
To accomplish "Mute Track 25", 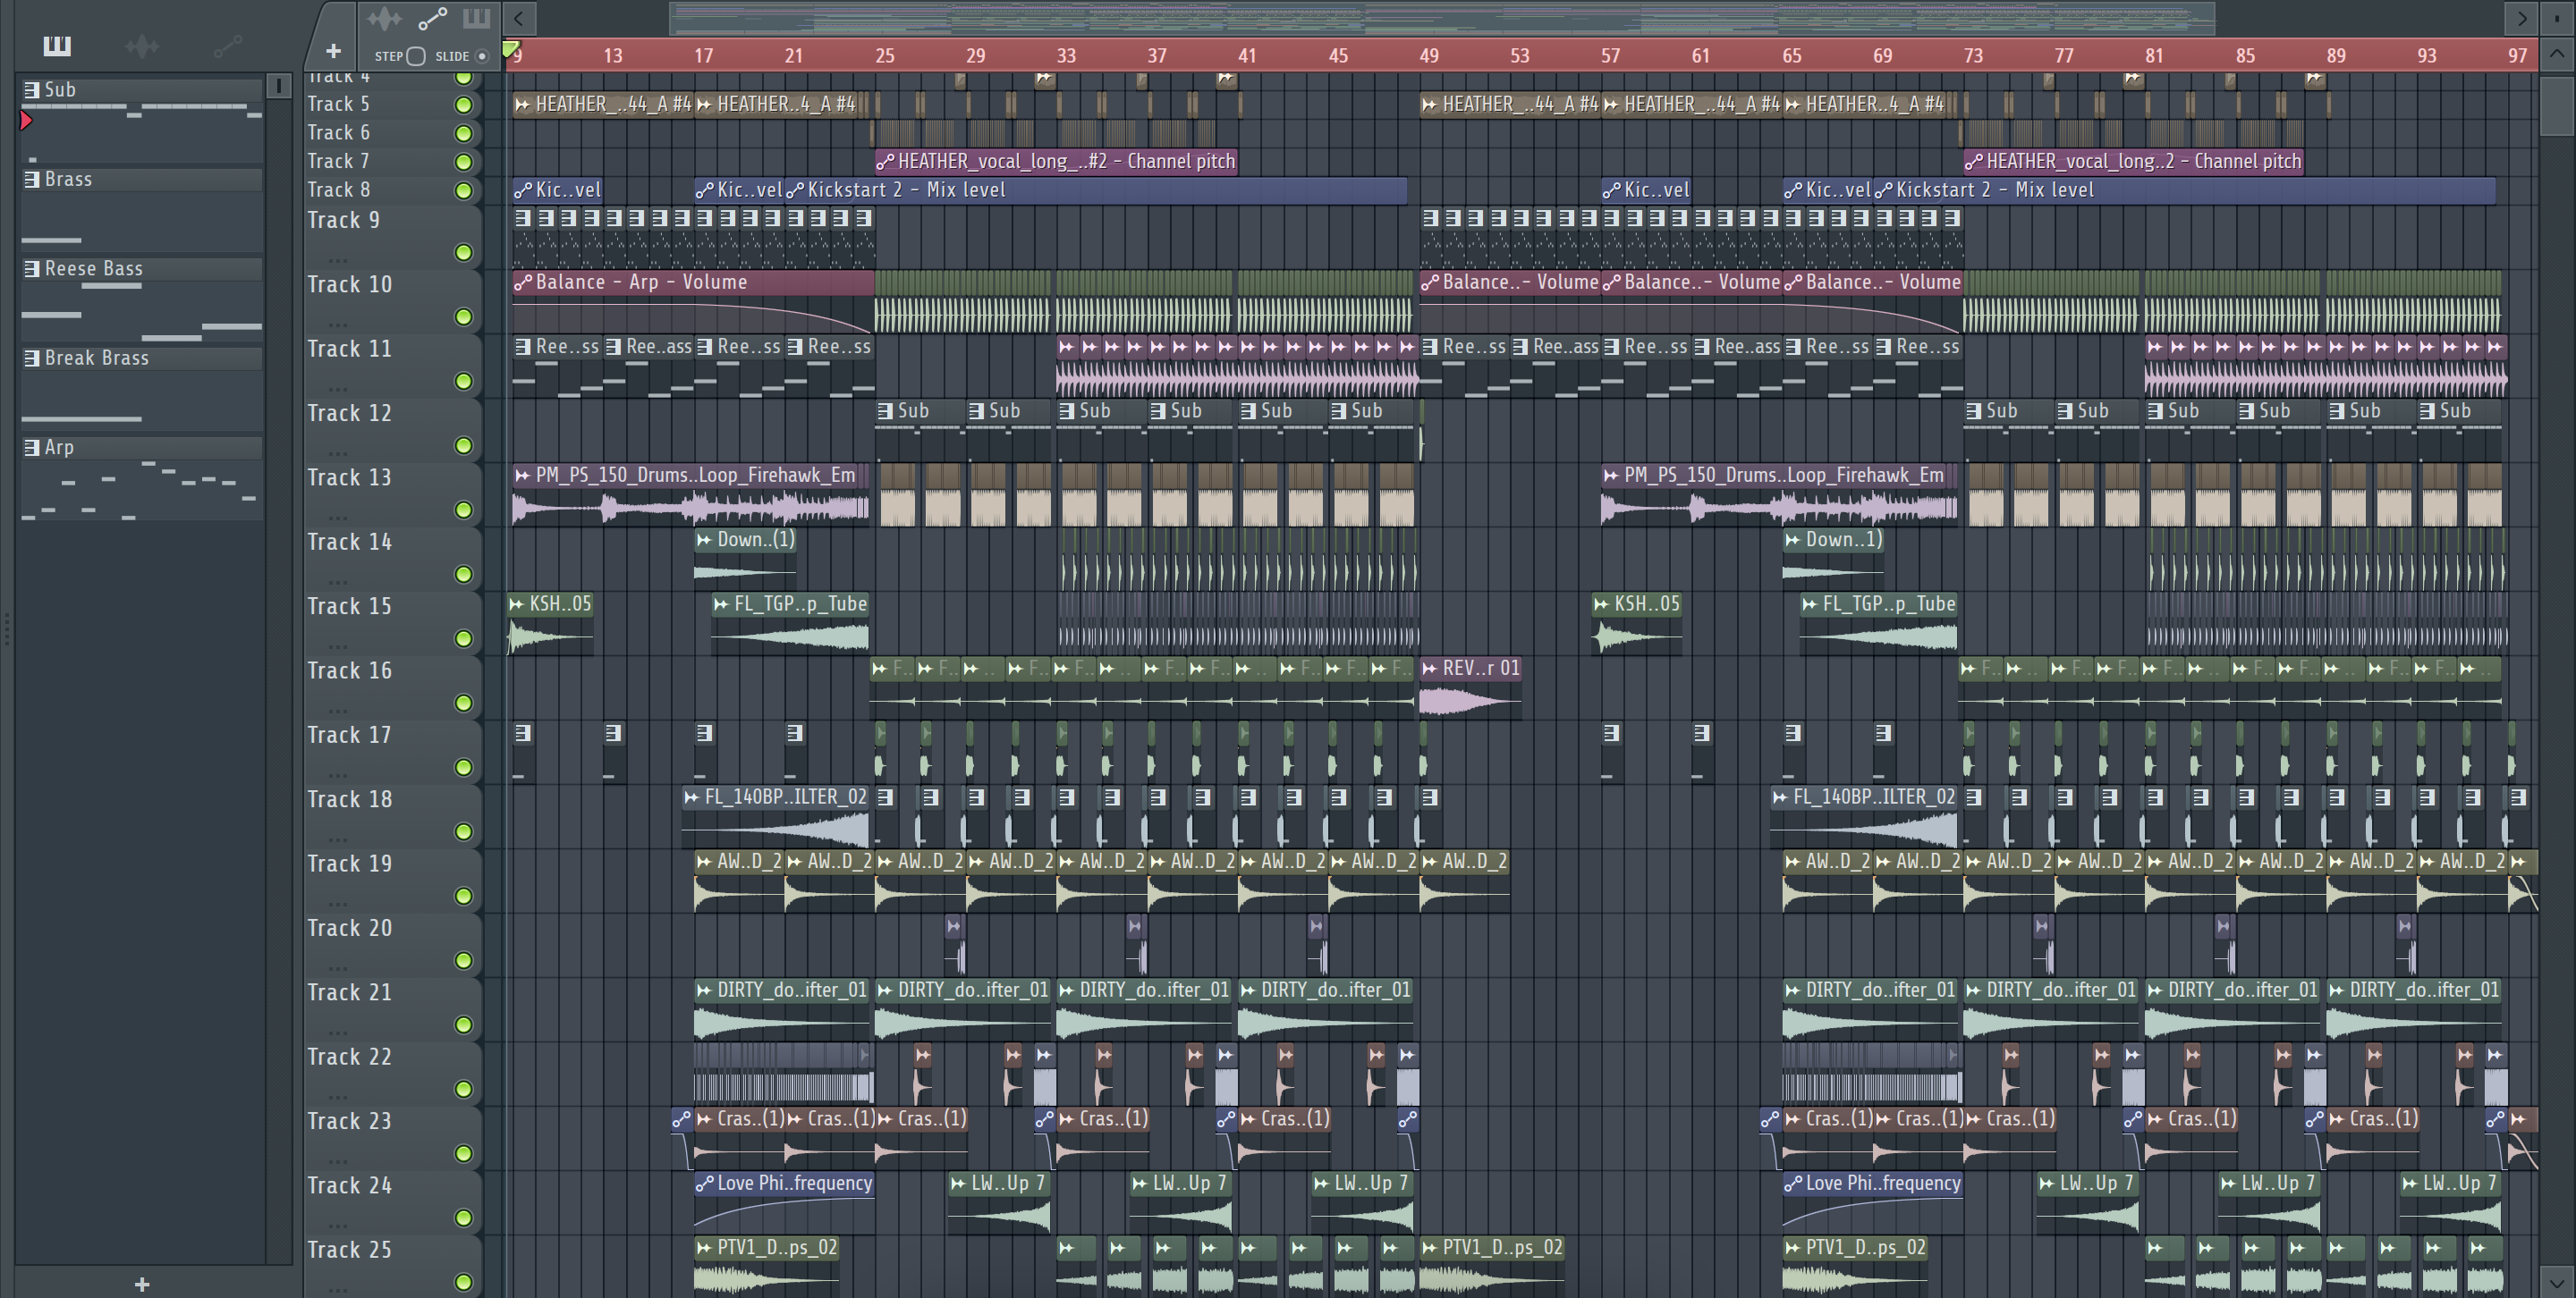I will tap(463, 1282).
